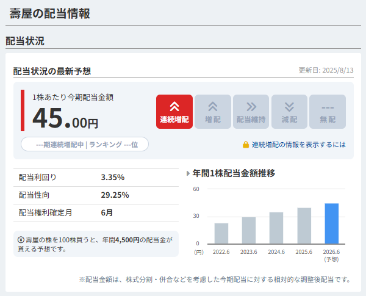Click the 配当状況 section heading
The width and height of the screenshot is (366, 296).
[x=25, y=41]
